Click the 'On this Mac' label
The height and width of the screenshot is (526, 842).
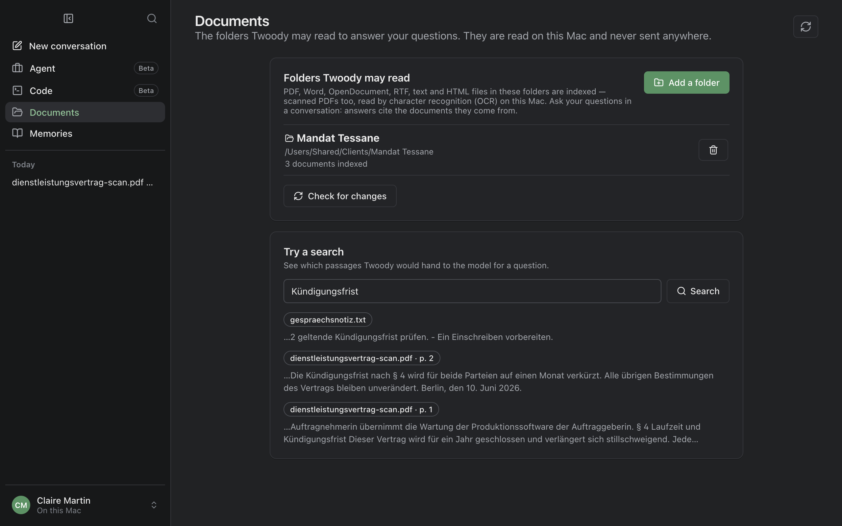pyautogui.click(x=59, y=510)
